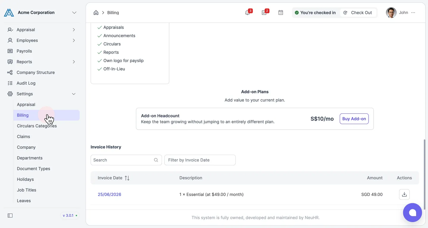428x228 pixels.
Task: Click the S$10/mo price text
Action: coord(322,119)
